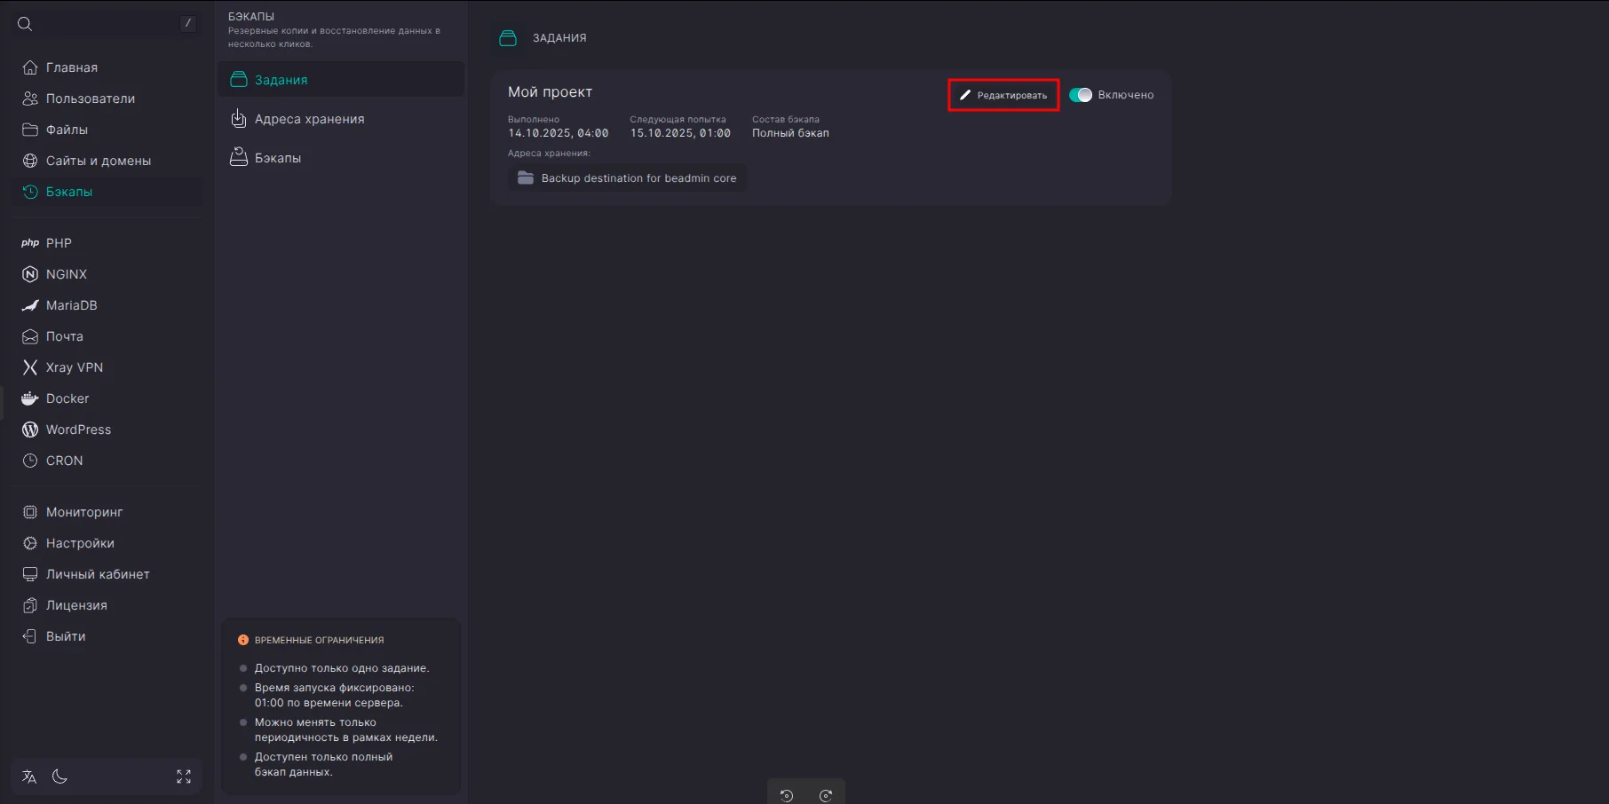Viewport: 1609px width, 804px height.
Task: Open Docker from the sidebar
Action: click(x=67, y=398)
